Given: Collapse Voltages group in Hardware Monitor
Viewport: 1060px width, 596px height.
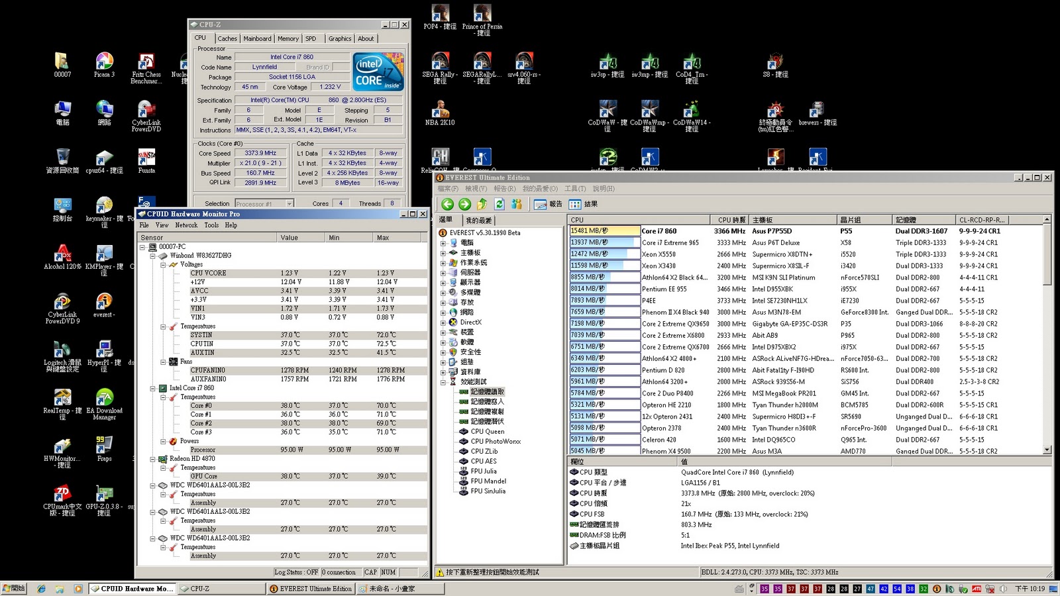Looking at the screenshot, I should (164, 264).
